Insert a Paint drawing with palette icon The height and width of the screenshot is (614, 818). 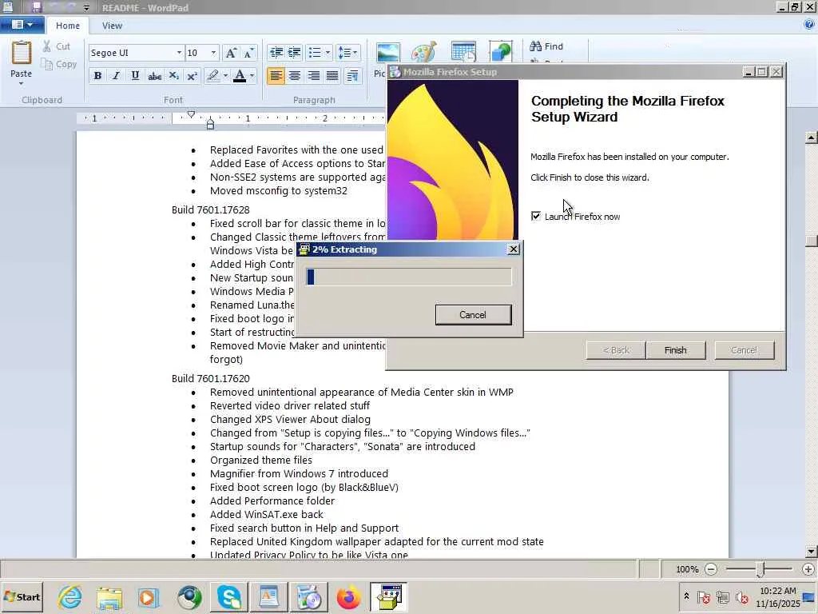pyautogui.click(x=424, y=53)
